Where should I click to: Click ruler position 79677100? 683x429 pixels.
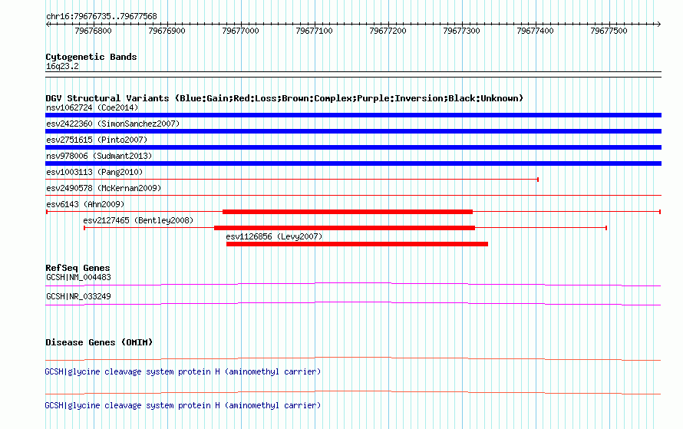[314, 31]
